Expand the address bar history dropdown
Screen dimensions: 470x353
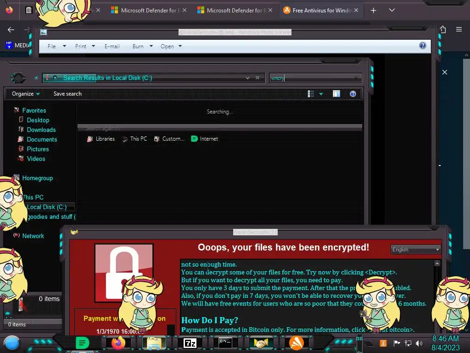247,78
